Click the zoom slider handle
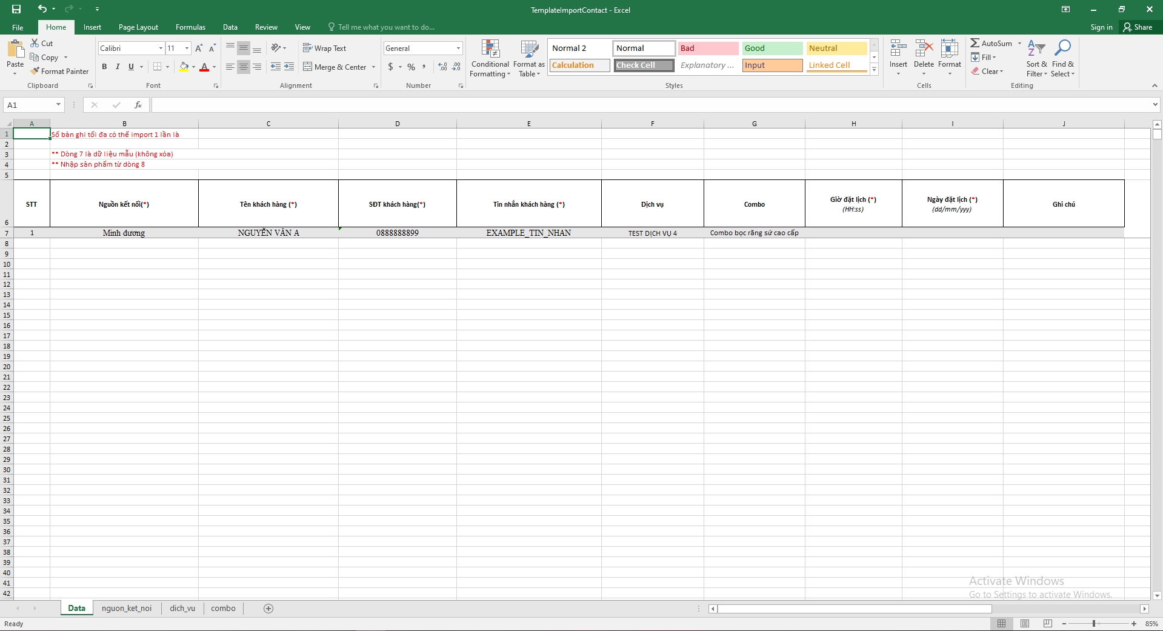This screenshot has width=1163, height=631. 1094,623
